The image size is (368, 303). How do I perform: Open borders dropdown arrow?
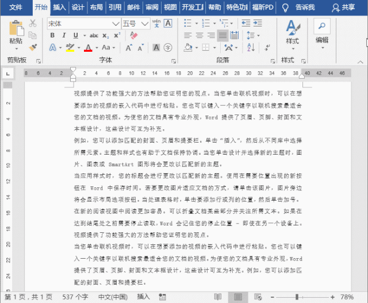tap(214, 48)
